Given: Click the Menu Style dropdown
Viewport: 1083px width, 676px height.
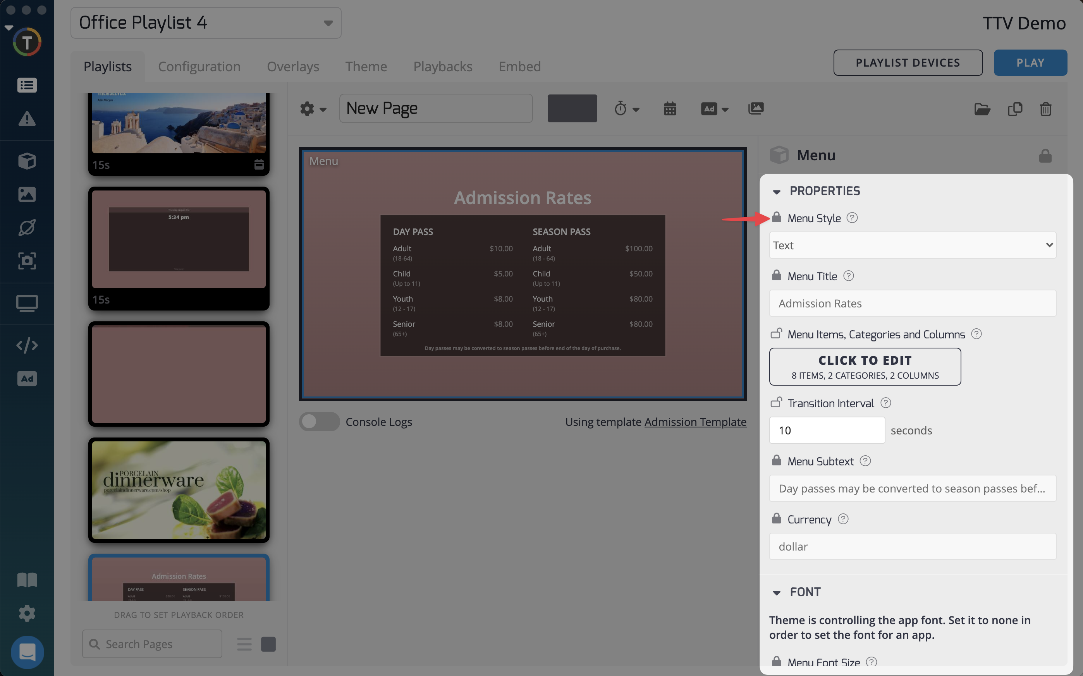Looking at the screenshot, I should [x=912, y=244].
